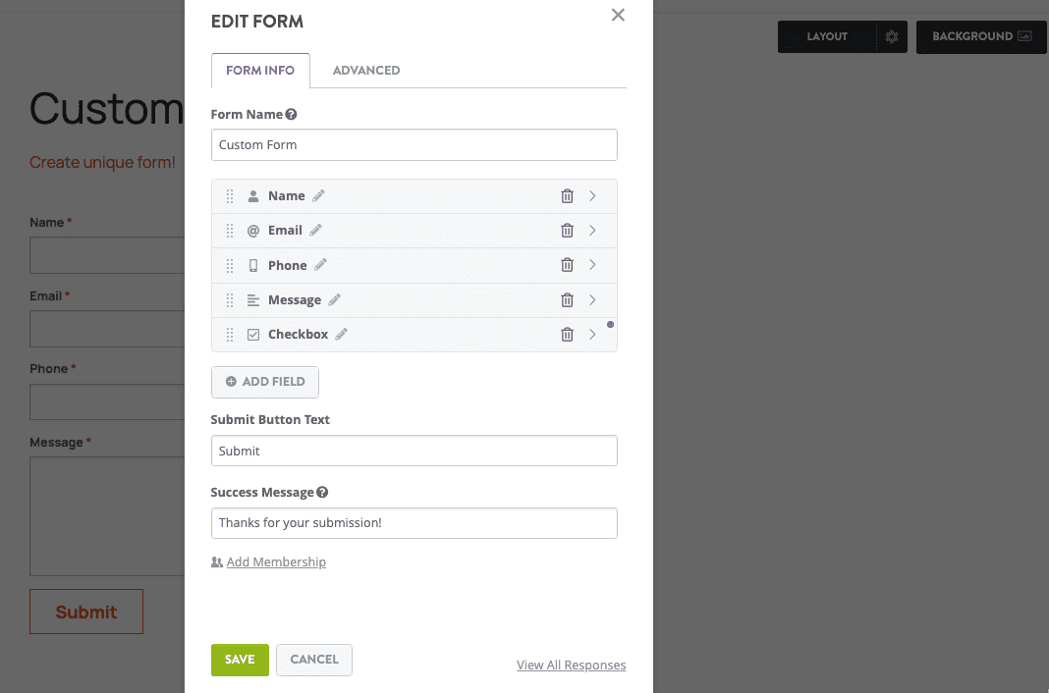This screenshot has width=1049, height=693.
Task: Open the Success Message help tooltip icon
Action: (322, 493)
